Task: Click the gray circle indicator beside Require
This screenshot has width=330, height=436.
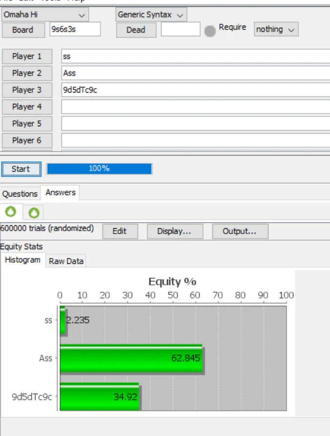Action: (x=210, y=31)
